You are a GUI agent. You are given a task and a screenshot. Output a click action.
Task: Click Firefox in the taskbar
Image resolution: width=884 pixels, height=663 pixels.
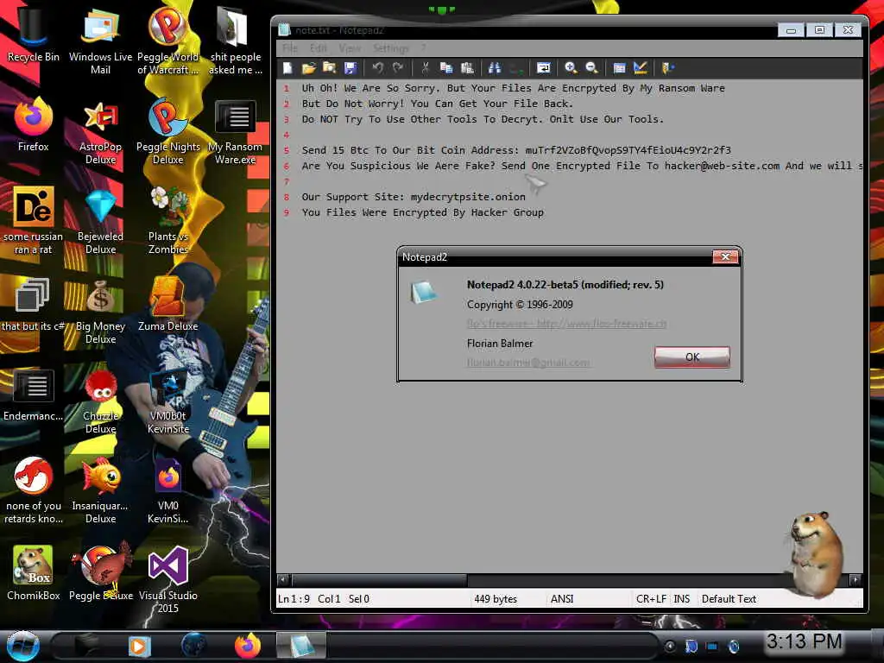click(x=248, y=646)
